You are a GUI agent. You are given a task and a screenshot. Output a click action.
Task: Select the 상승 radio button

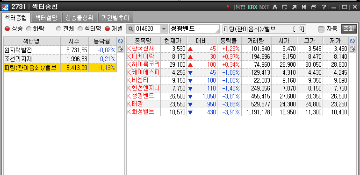pos(7,29)
